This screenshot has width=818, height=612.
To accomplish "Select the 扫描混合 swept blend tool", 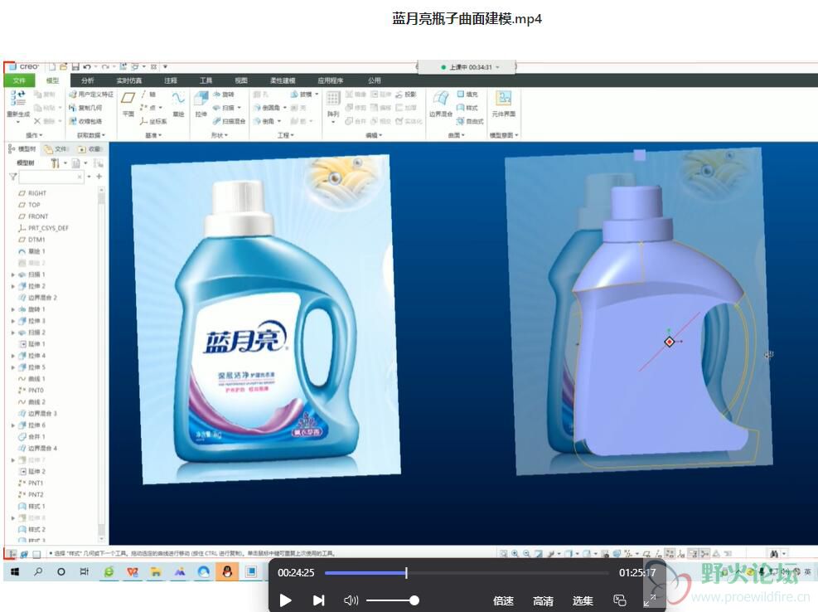I will [x=229, y=121].
